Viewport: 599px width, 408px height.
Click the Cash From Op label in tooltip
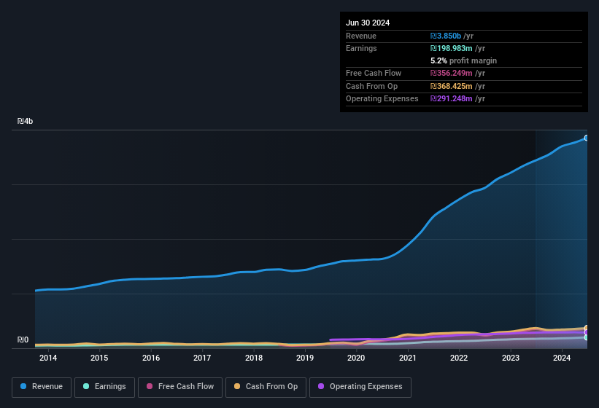(x=371, y=86)
